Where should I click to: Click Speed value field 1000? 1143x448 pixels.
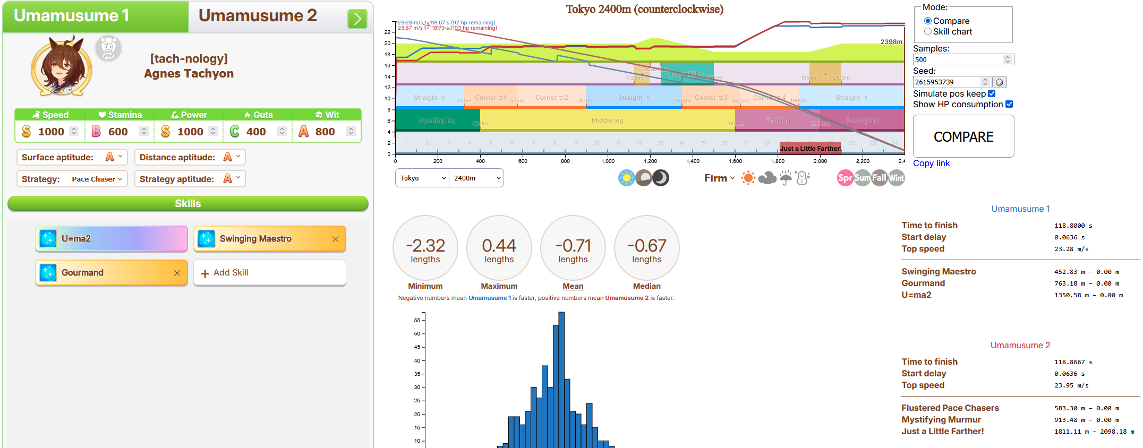52,132
